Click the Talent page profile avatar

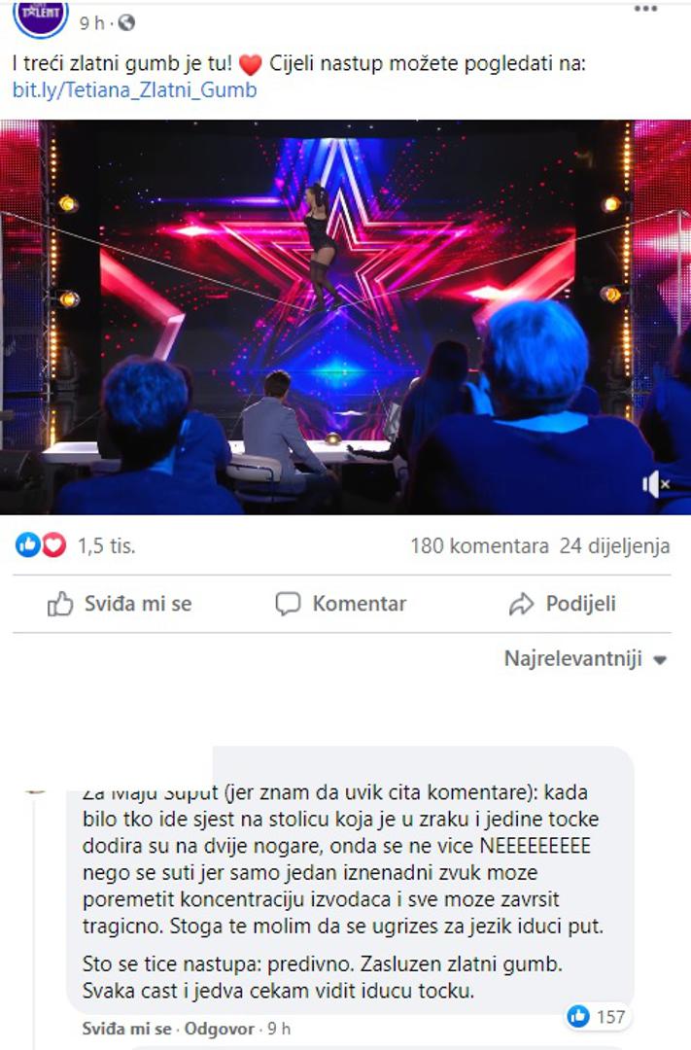[x=41, y=17]
